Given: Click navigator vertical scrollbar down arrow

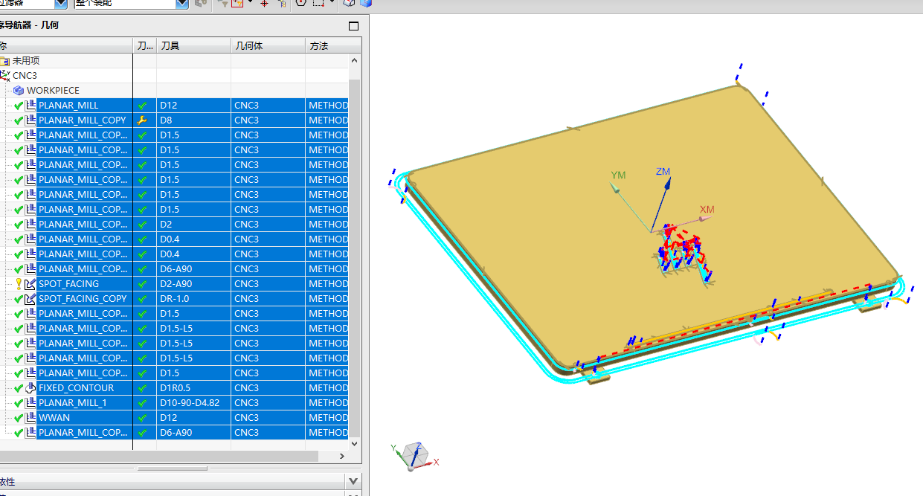Looking at the screenshot, I should pos(355,443).
